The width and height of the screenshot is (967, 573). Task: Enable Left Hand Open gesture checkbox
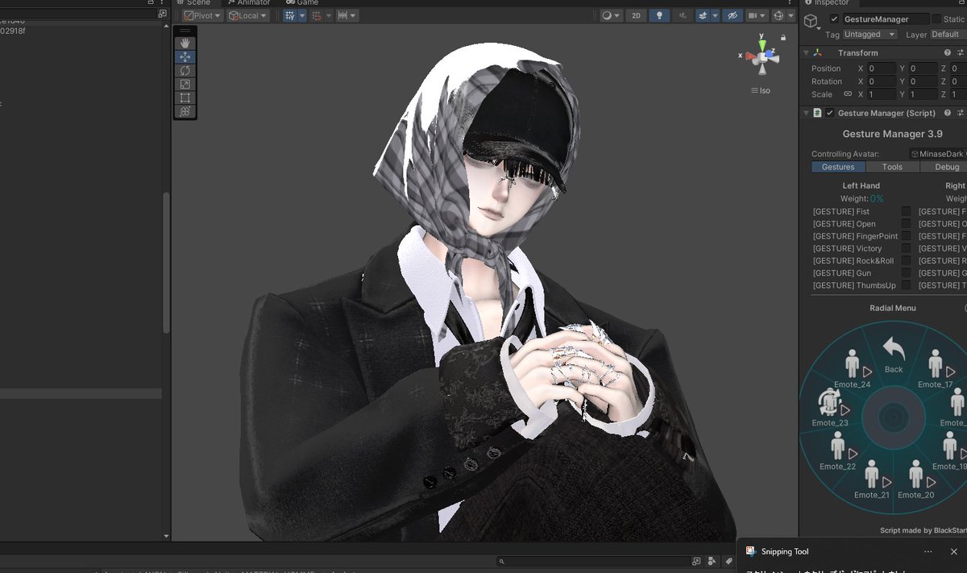click(x=906, y=223)
